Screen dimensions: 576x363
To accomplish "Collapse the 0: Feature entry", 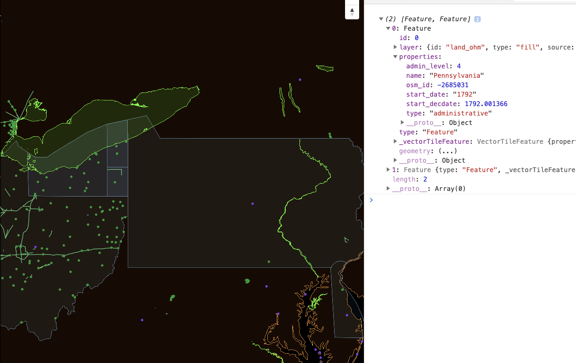I will point(388,29).
